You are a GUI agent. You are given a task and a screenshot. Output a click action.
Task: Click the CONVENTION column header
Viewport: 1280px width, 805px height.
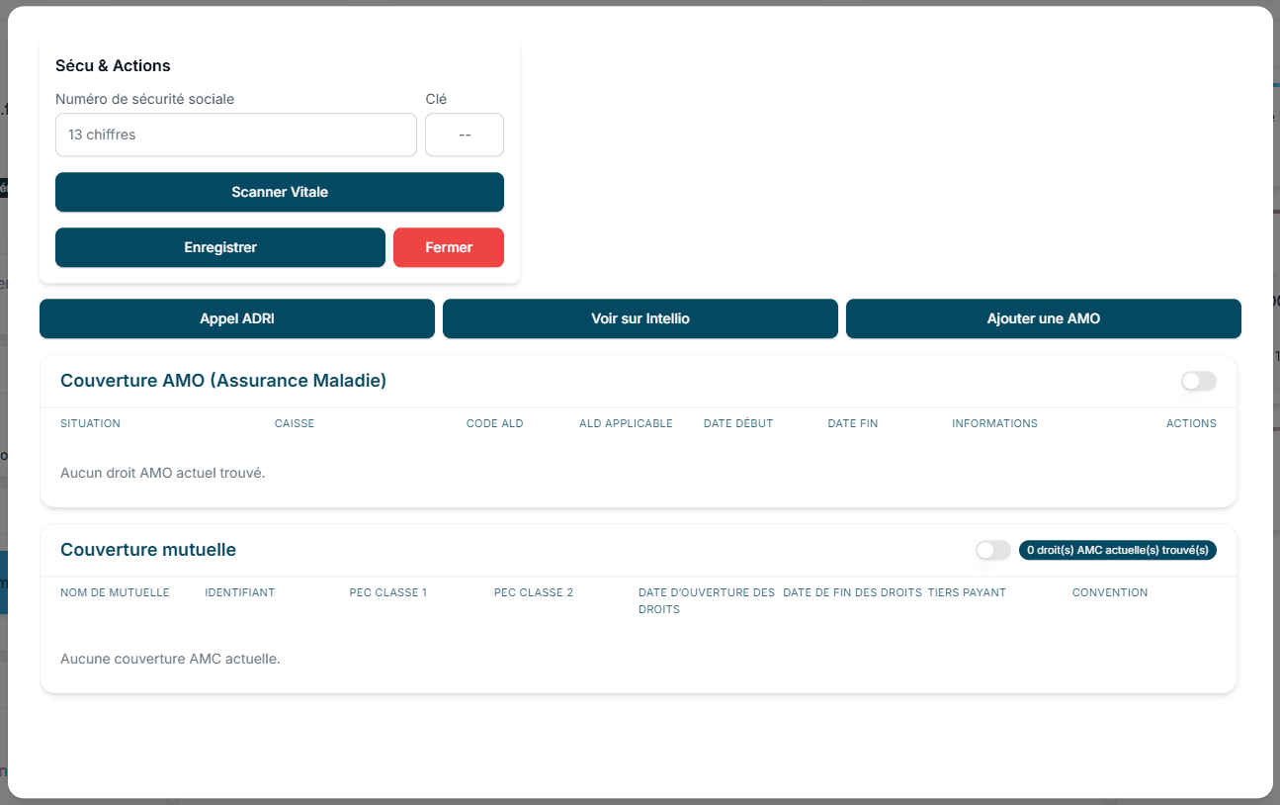(x=1110, y=592)
